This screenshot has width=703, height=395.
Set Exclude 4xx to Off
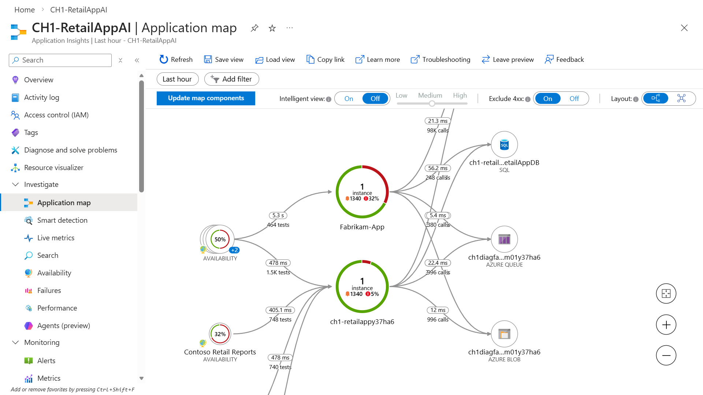point(574,98)
